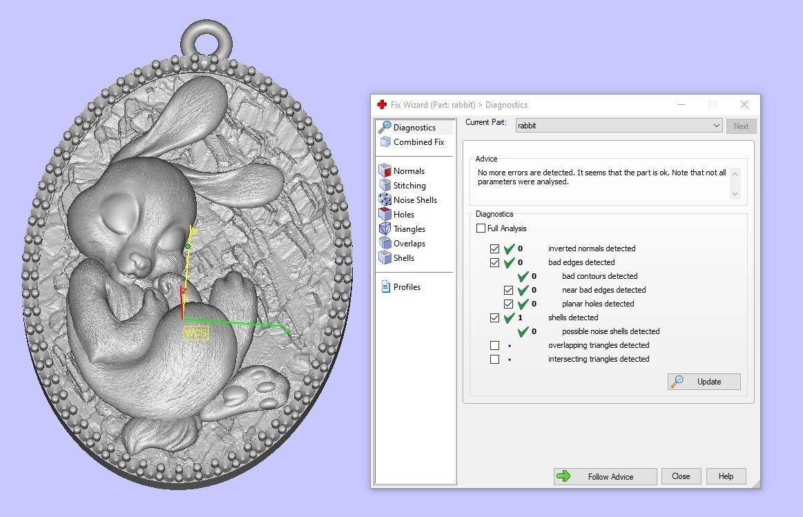
Task: Open the Holes fix page label
Action: point(403,215)
